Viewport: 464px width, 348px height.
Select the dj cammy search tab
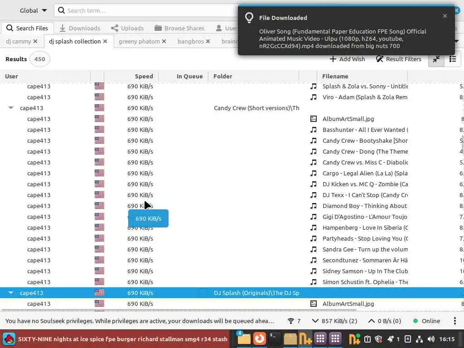(x=18, y=41)
